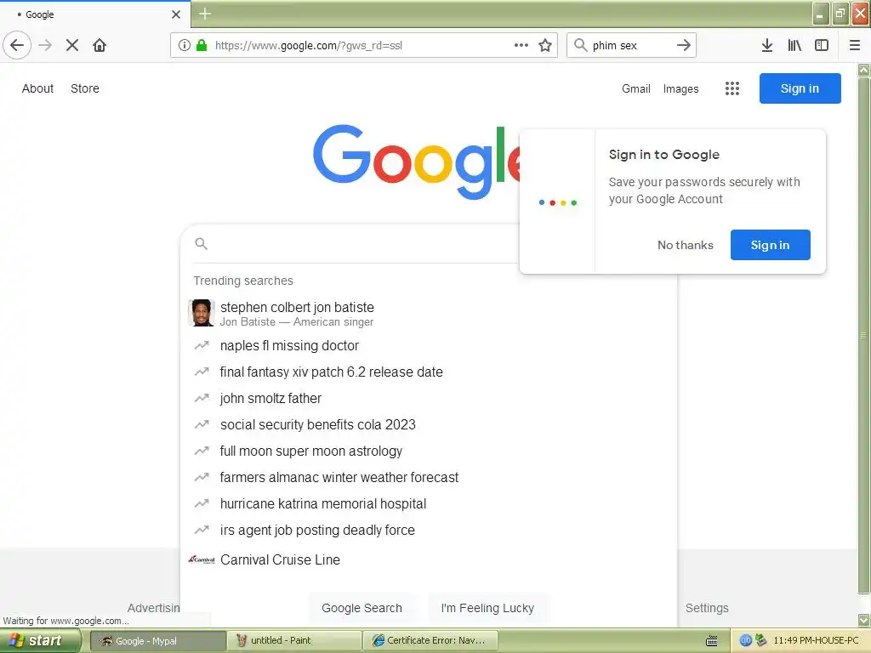Open Google Images link

click(681, 88)
